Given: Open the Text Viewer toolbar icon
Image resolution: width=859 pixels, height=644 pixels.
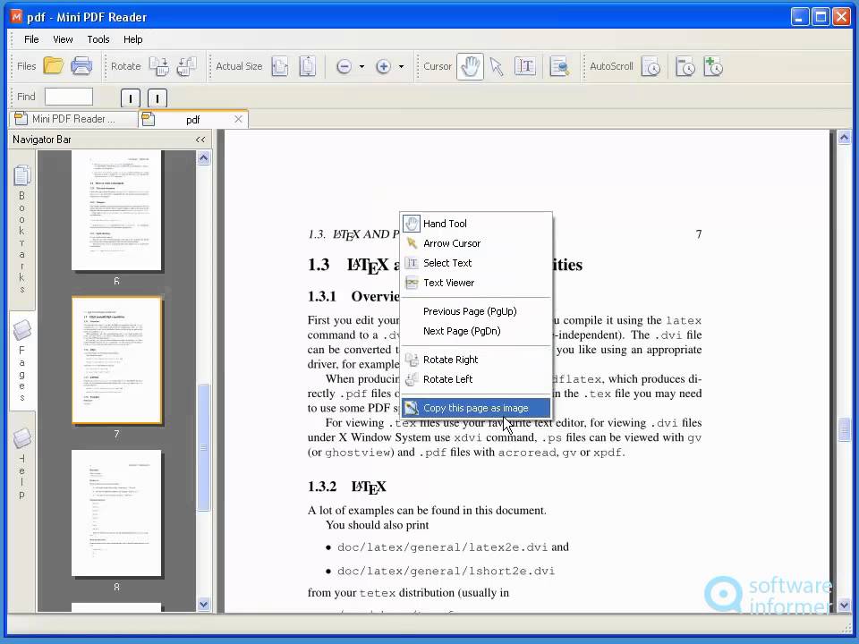Looking at the screenshot, I should pos(559,67).
